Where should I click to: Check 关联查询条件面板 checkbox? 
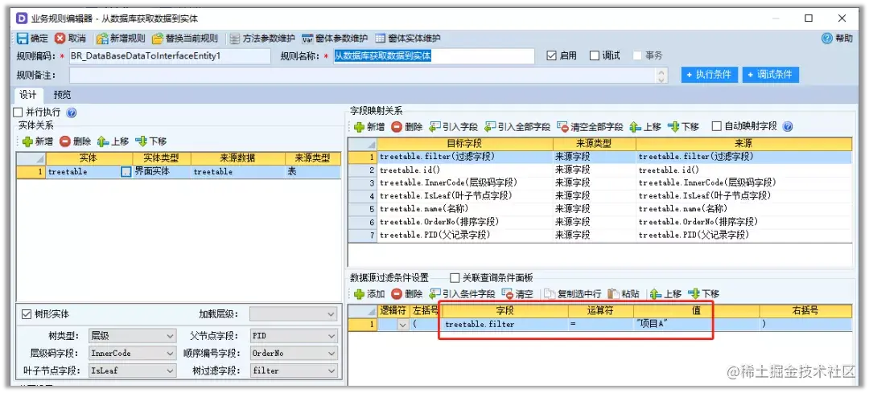click(455, 278)
